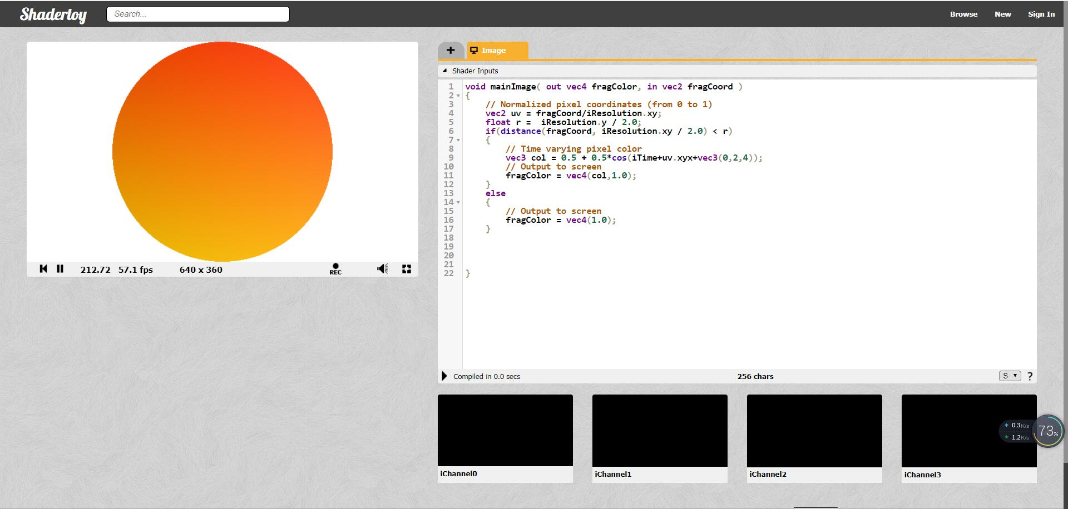Create a New shader via header link
Screen dimensions: 1068x509
1002,14
